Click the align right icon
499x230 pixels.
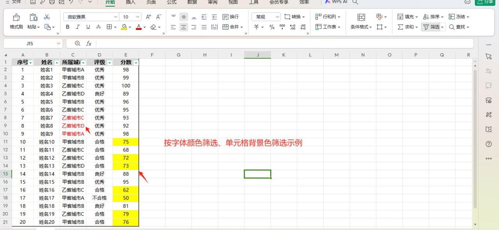coord(194,27)
